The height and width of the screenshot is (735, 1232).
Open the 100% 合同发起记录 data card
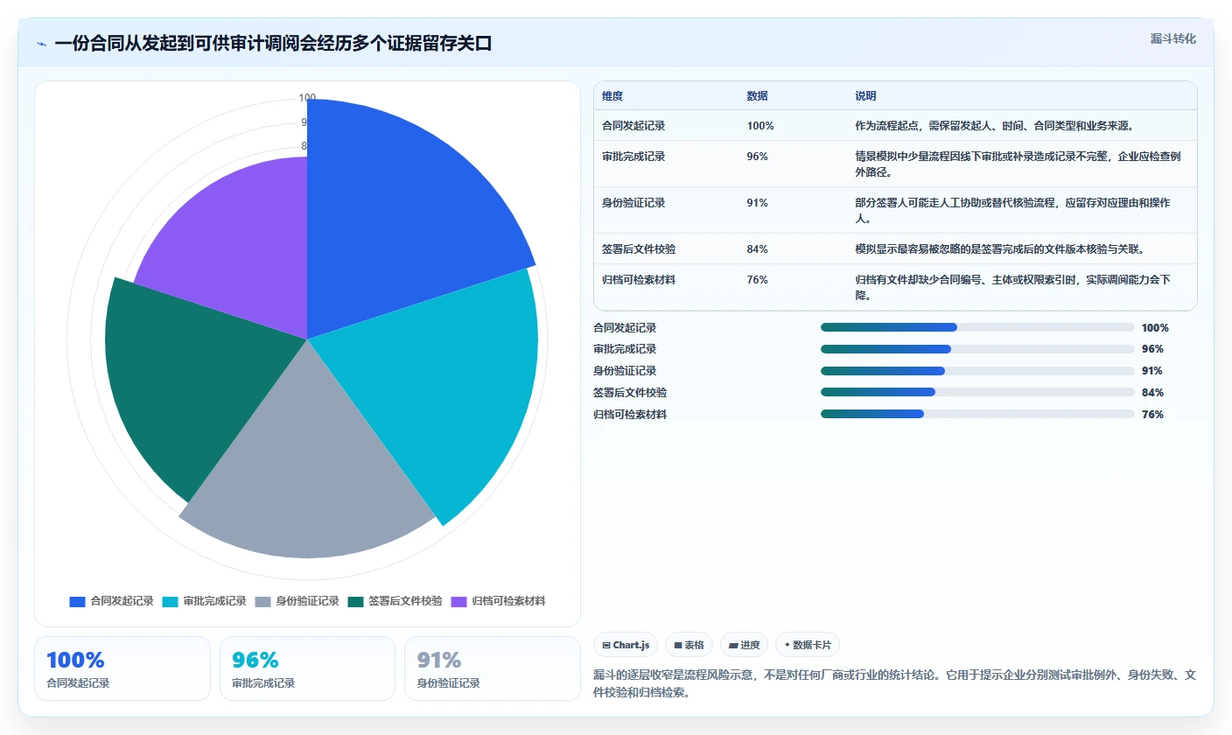click(x=122, y=668)
